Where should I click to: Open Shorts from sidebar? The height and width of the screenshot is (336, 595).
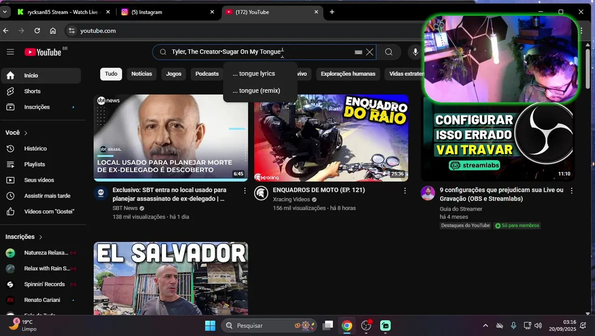(41, 91)
